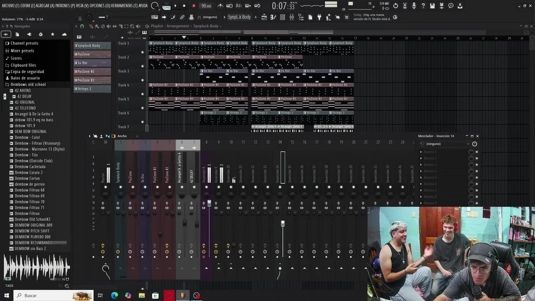Screen dimensions: 535x301
Task: Toggle Master mixer track mute light
Action: (x=105, y=187)
